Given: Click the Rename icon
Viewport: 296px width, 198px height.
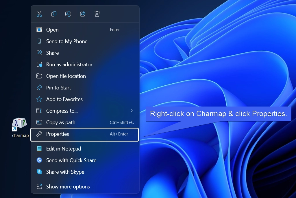Looking at the screenshot, I should (x=68, y=14).
